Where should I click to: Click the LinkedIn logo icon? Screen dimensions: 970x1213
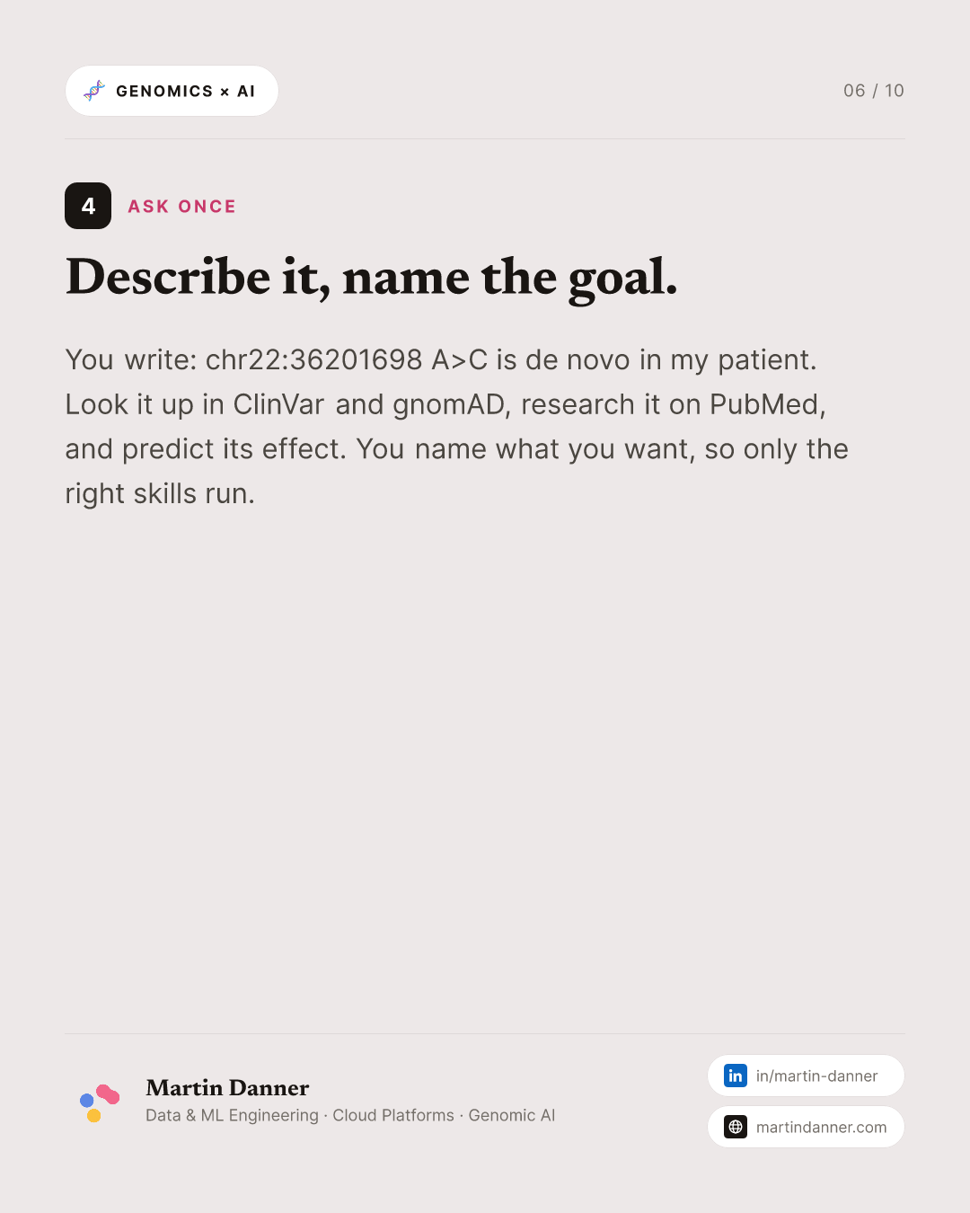pos(736,1076)
